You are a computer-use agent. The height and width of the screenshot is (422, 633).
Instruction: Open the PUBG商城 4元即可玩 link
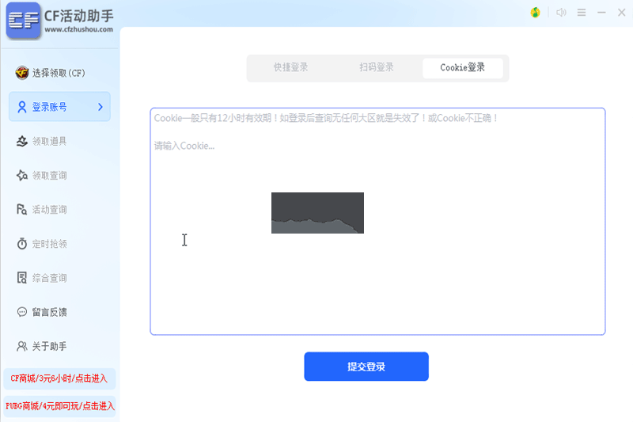[59, 406]
